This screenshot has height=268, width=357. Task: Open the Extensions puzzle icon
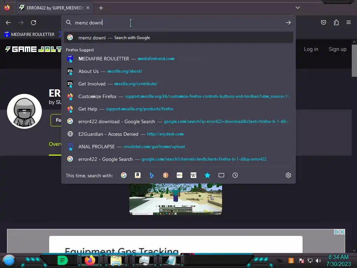click(x=336, y=22)
